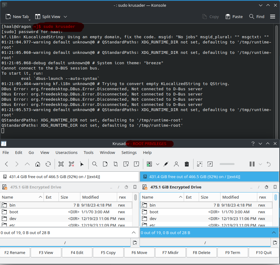Open a new tab in Konsole
This screenshot has width=280, height=265.
tap(17, 17)
